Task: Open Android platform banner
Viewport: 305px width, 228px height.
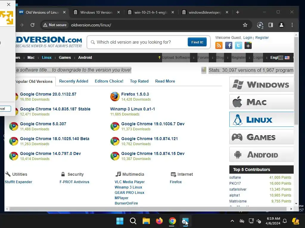Action: click(262, 154)
